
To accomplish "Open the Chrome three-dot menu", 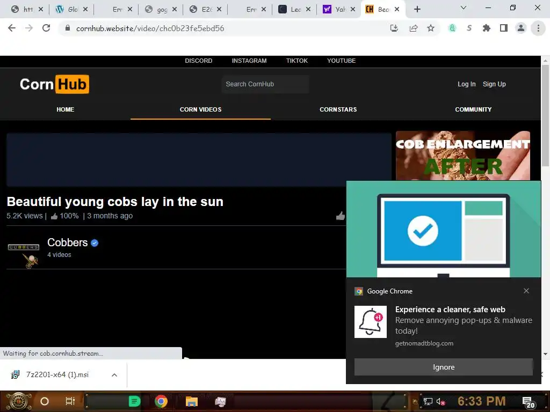I will pyautogui.click(x=538, y=28).
